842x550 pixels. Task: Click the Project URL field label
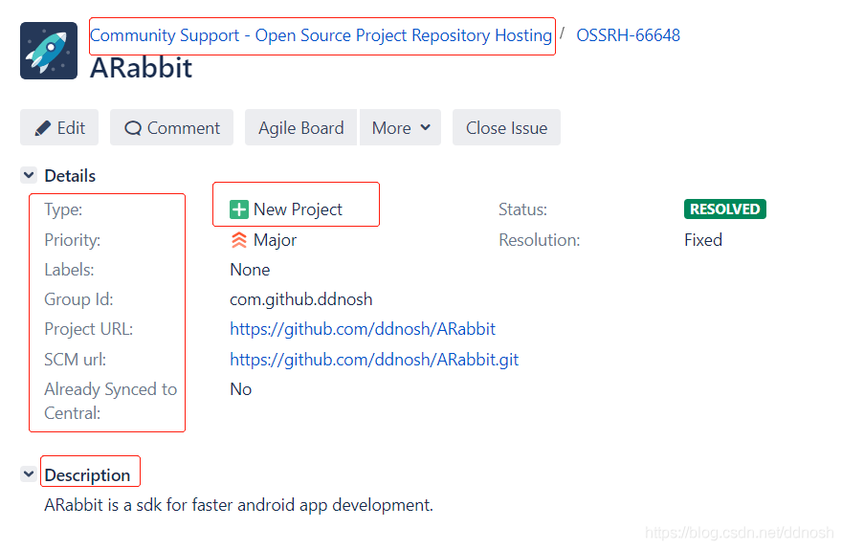tap(89, 329)
